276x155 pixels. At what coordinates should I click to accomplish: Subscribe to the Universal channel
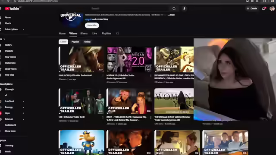pos(92,25)
